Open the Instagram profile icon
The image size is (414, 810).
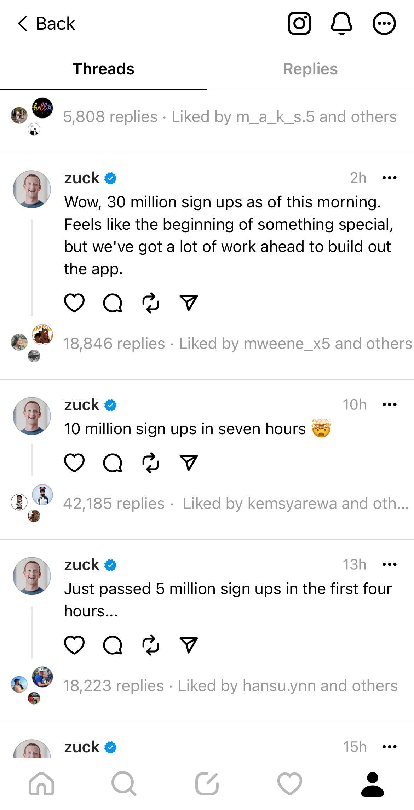pos(299,24)
